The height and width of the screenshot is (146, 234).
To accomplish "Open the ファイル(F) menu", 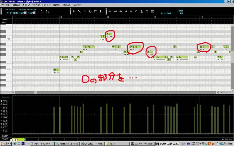I will (x=5, y=5).
